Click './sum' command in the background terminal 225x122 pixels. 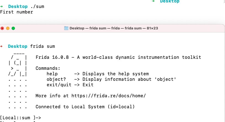click(37, 6)
